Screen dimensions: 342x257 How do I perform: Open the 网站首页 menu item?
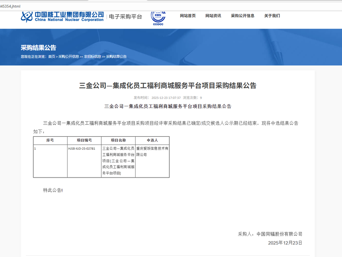pyautogui.click(x=188, y=15)
